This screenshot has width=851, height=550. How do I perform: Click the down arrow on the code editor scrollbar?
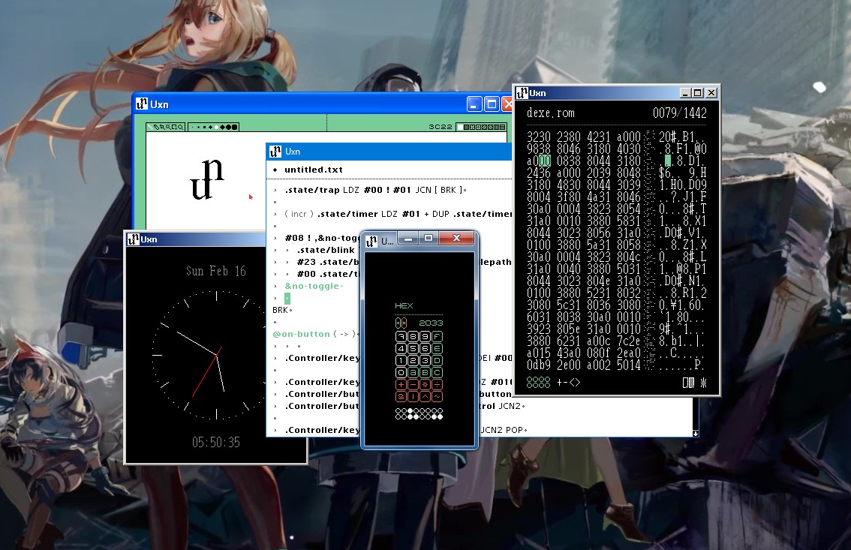coord(694,433)
